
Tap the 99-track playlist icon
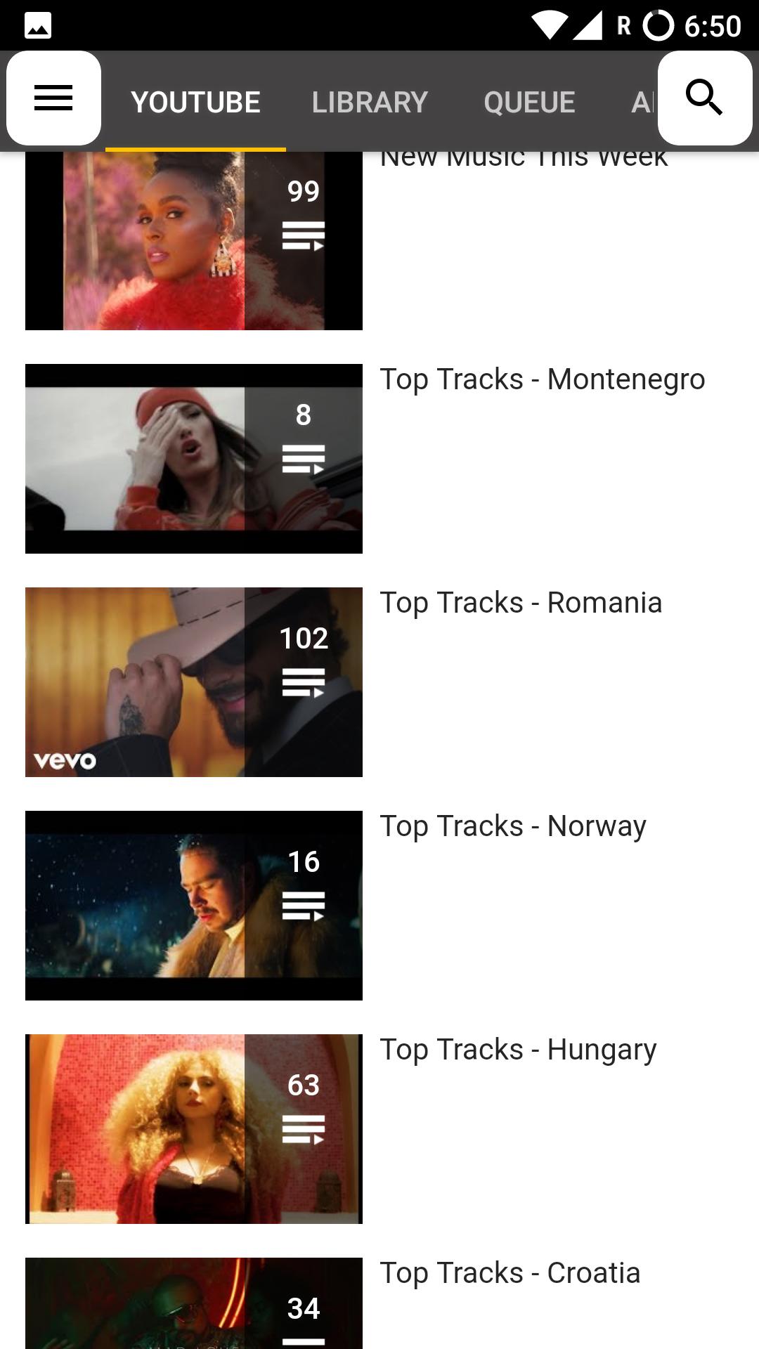pos(303,236)
